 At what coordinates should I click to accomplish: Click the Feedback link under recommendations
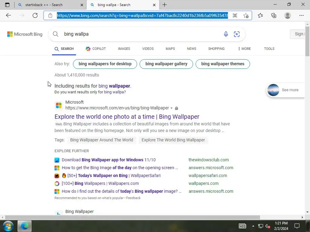point(134,198)
